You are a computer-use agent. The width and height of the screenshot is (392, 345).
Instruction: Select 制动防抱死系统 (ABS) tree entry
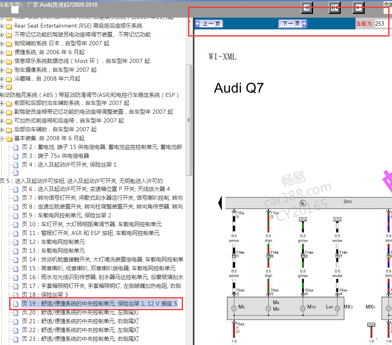click(x=89, y=95)
